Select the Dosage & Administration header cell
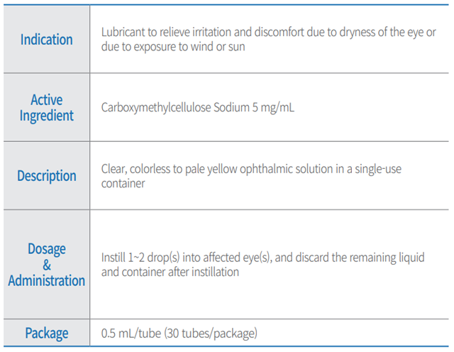The height and width of the screenshot is (352, 454). tap(47, 265)
